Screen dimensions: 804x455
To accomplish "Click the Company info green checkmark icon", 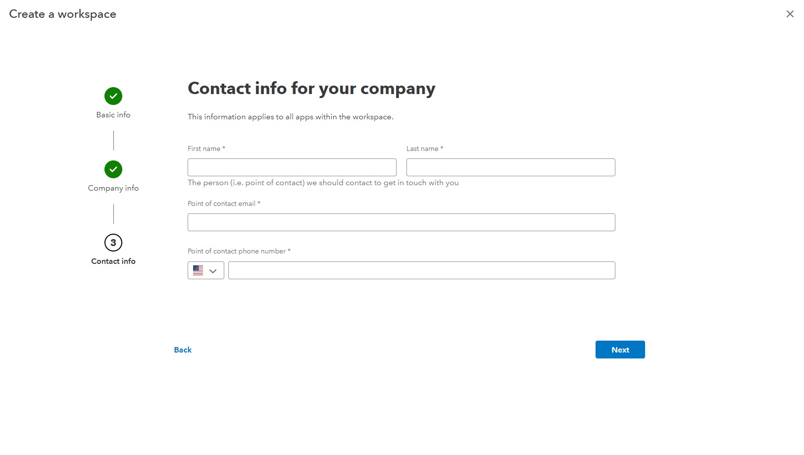I will click(x=113, y=169).
